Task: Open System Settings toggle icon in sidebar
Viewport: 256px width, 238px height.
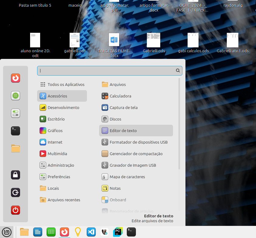Action: point(16,113)
